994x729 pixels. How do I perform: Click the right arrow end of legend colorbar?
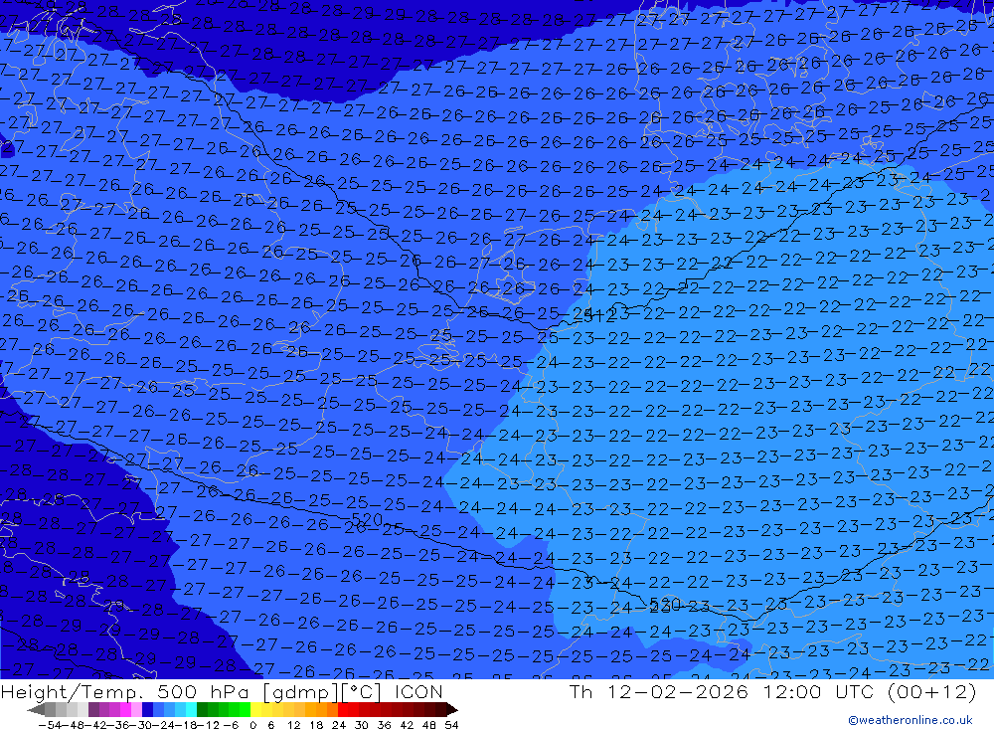click(x=452, y=710)
